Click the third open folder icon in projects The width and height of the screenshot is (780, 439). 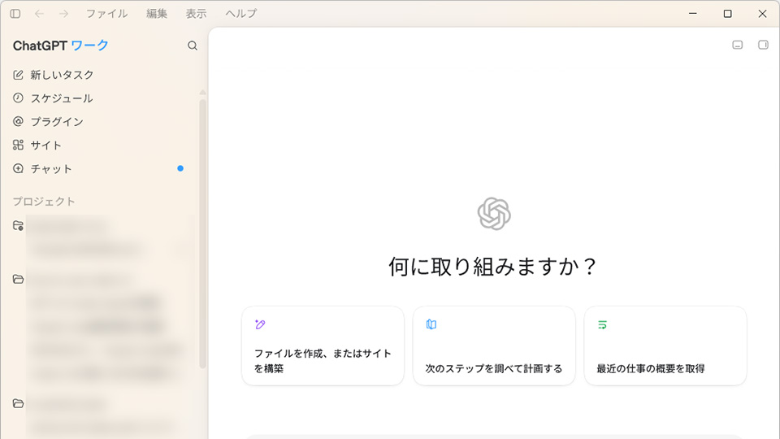point(18,403)
